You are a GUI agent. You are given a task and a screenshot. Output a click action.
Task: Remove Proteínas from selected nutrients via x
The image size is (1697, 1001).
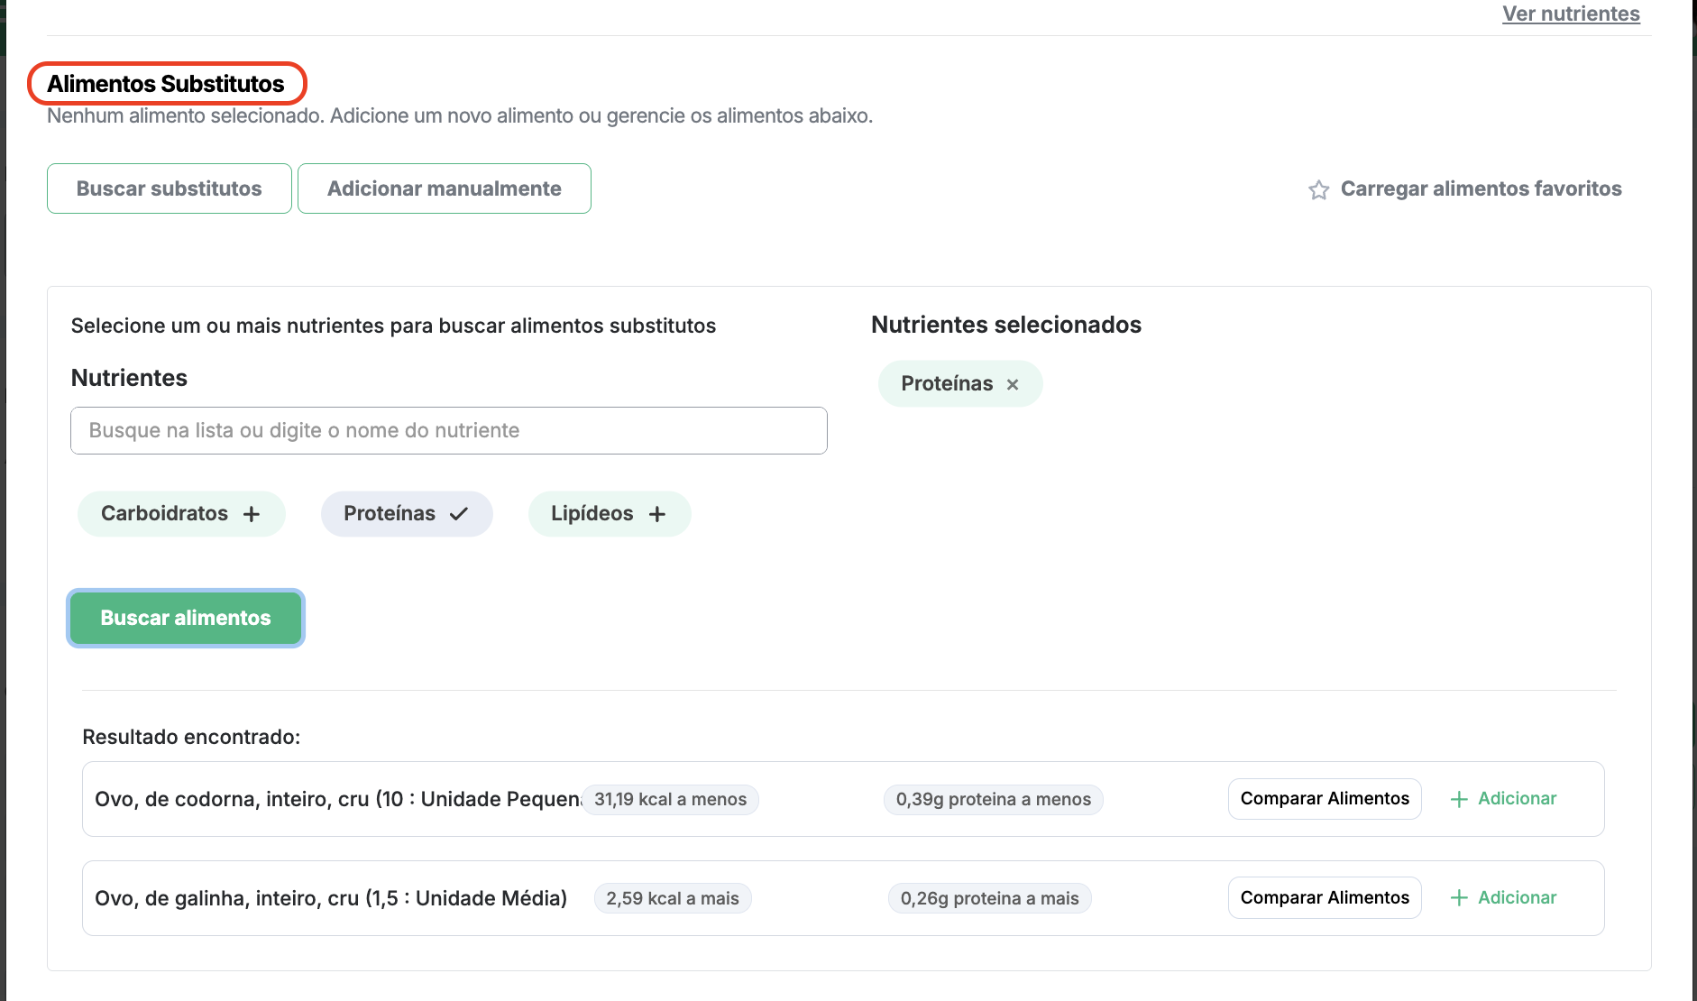coord(1013,384)
